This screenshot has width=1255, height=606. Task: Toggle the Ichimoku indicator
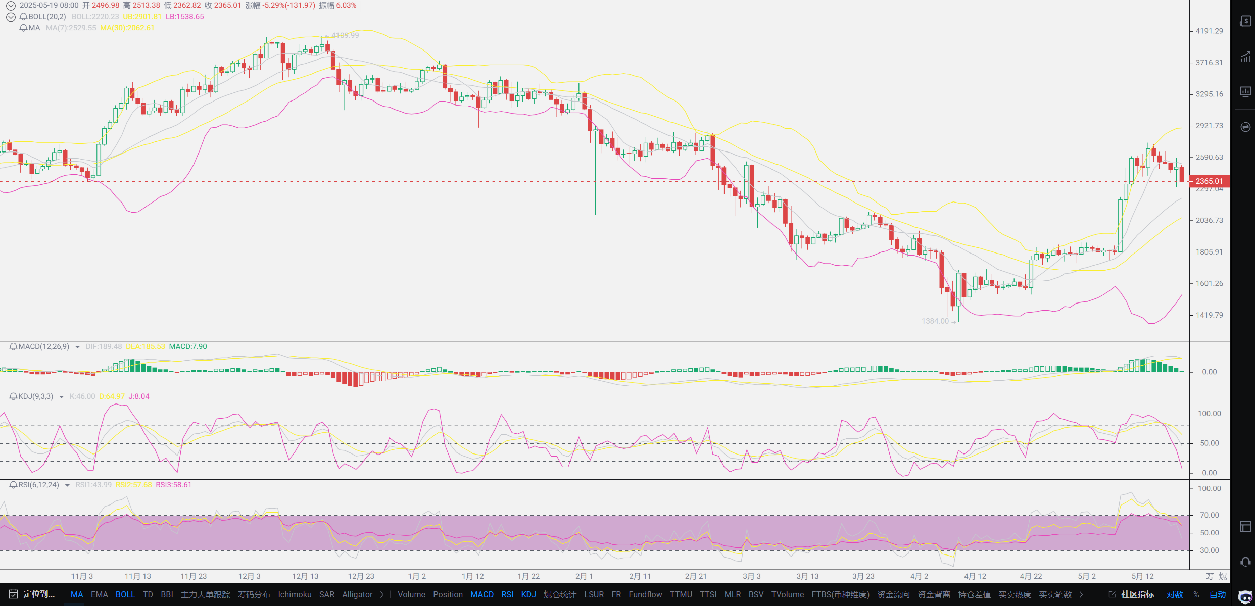click(x=295, y=595)
